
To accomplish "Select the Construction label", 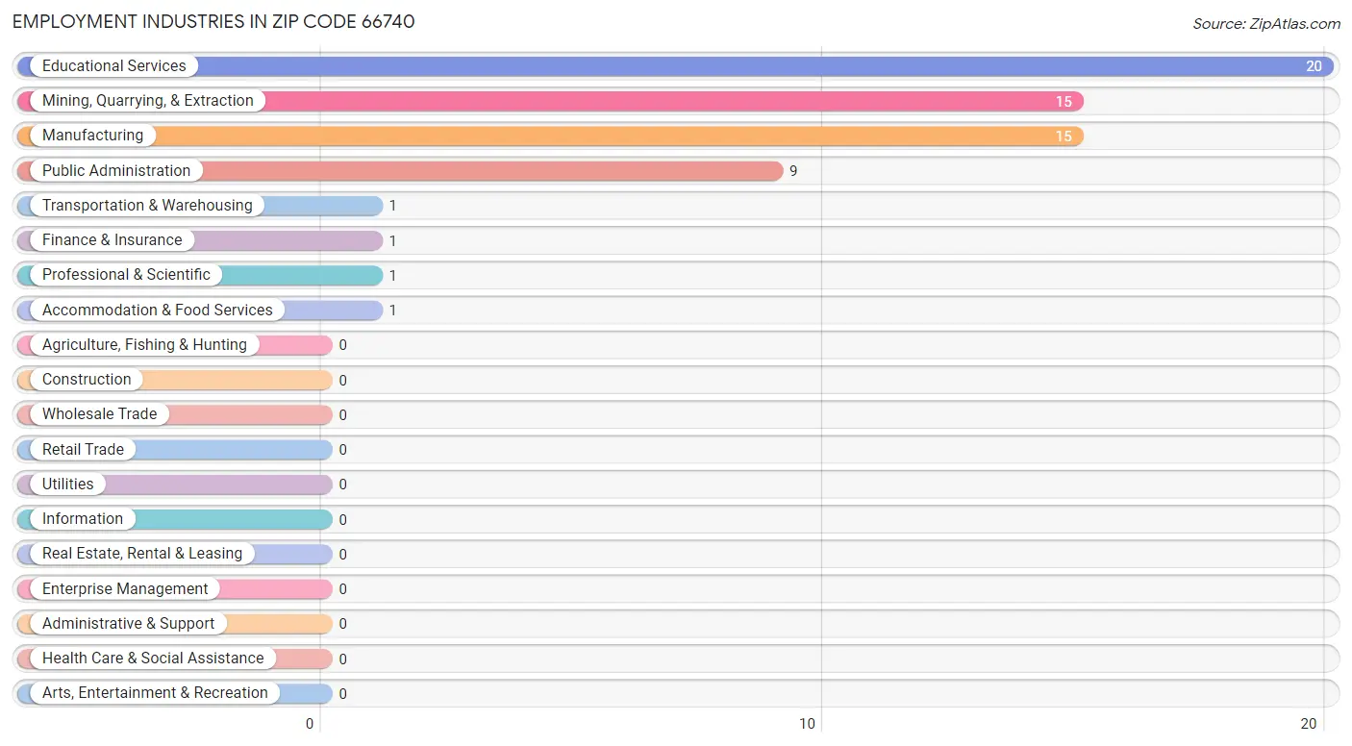I will pyautogui.click(x=87, y=380).
